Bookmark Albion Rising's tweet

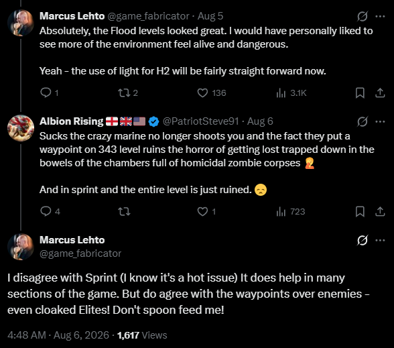pyautogui.click(x=360, y=211)
